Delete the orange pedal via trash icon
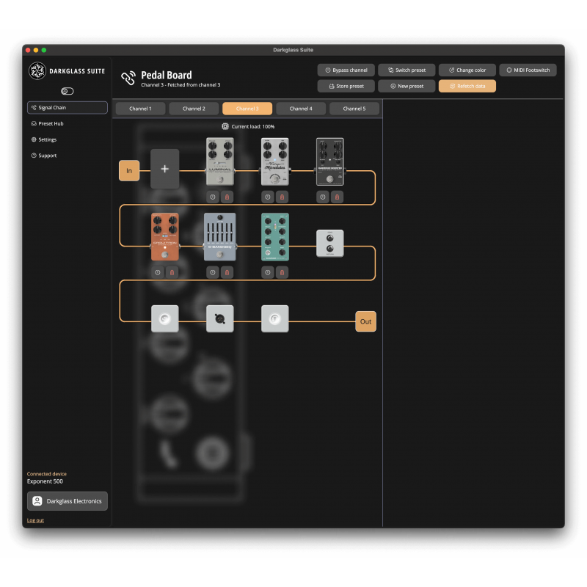The image size is (587, 587). (x=172, y=272)
